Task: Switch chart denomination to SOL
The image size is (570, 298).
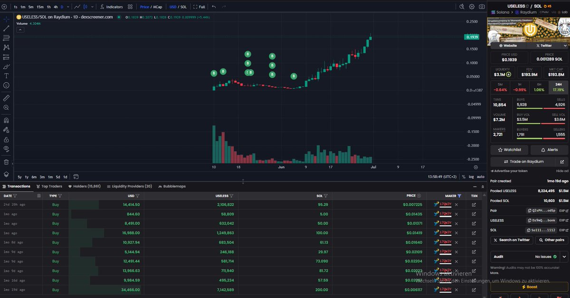Action: (x=183, y=7)
